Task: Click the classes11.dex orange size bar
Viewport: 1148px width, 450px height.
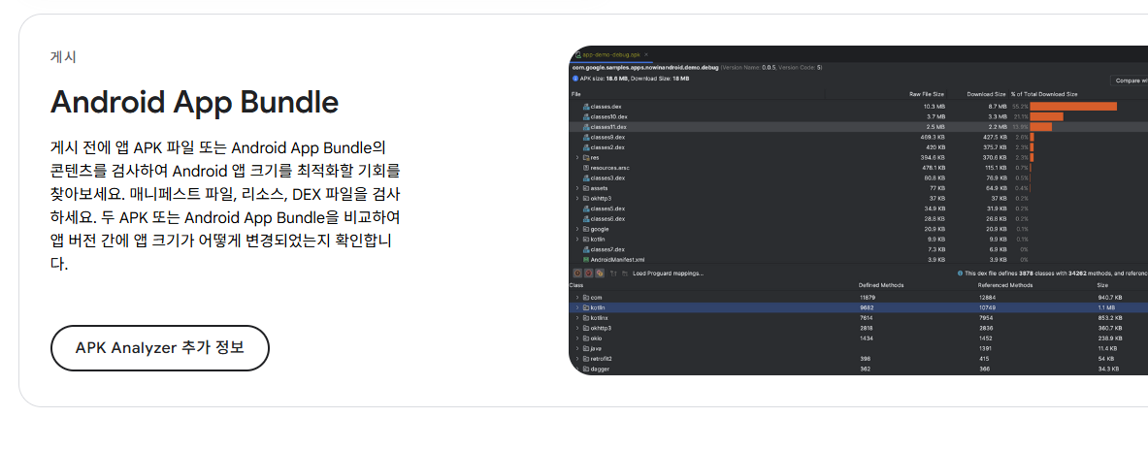Action: pos(1041,127)
